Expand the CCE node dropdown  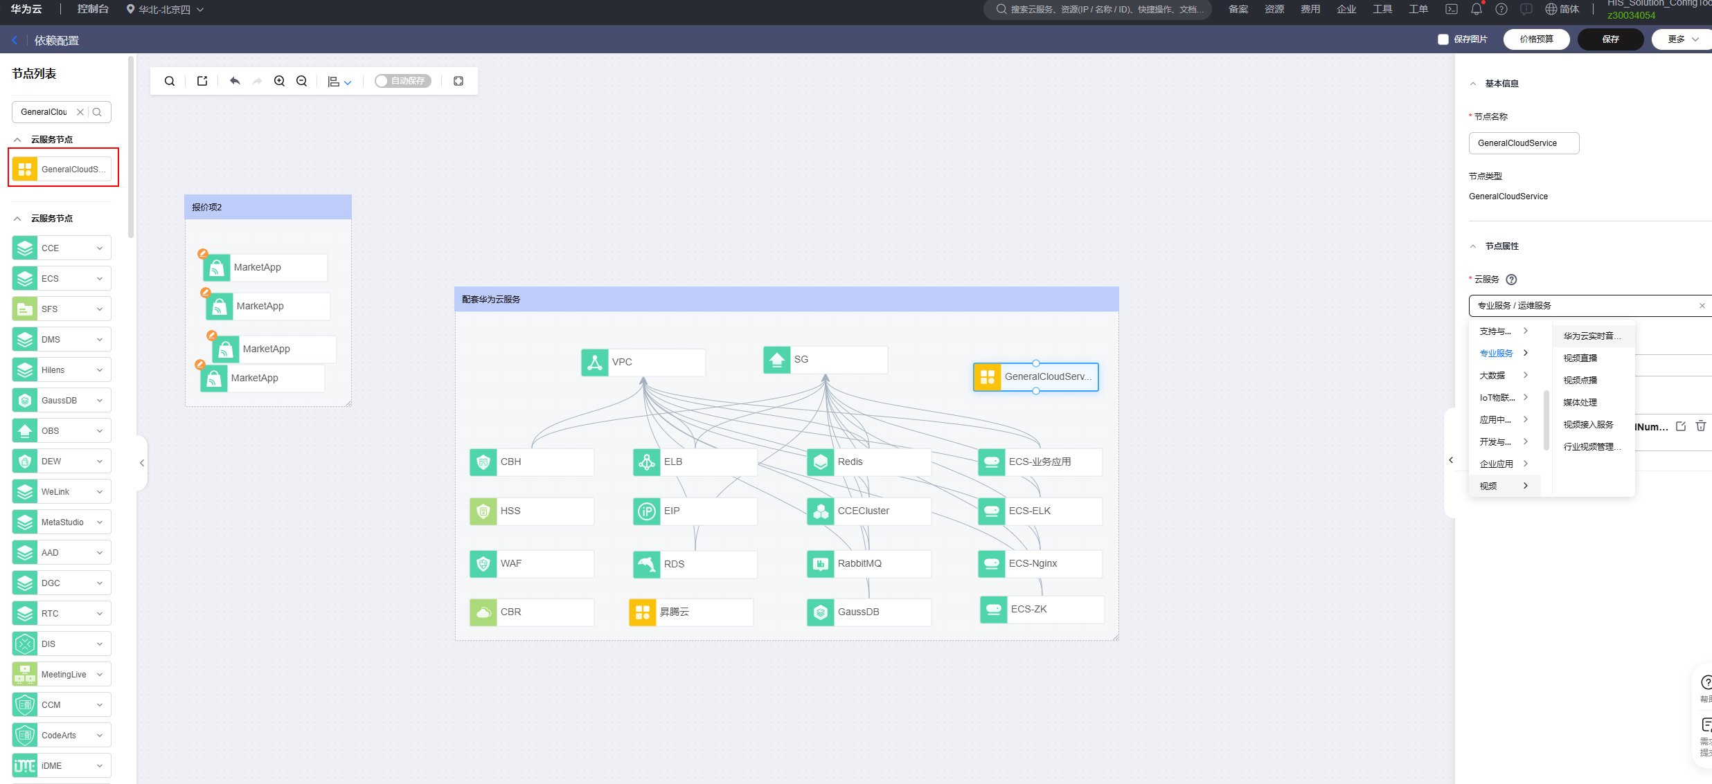point(100,248)
